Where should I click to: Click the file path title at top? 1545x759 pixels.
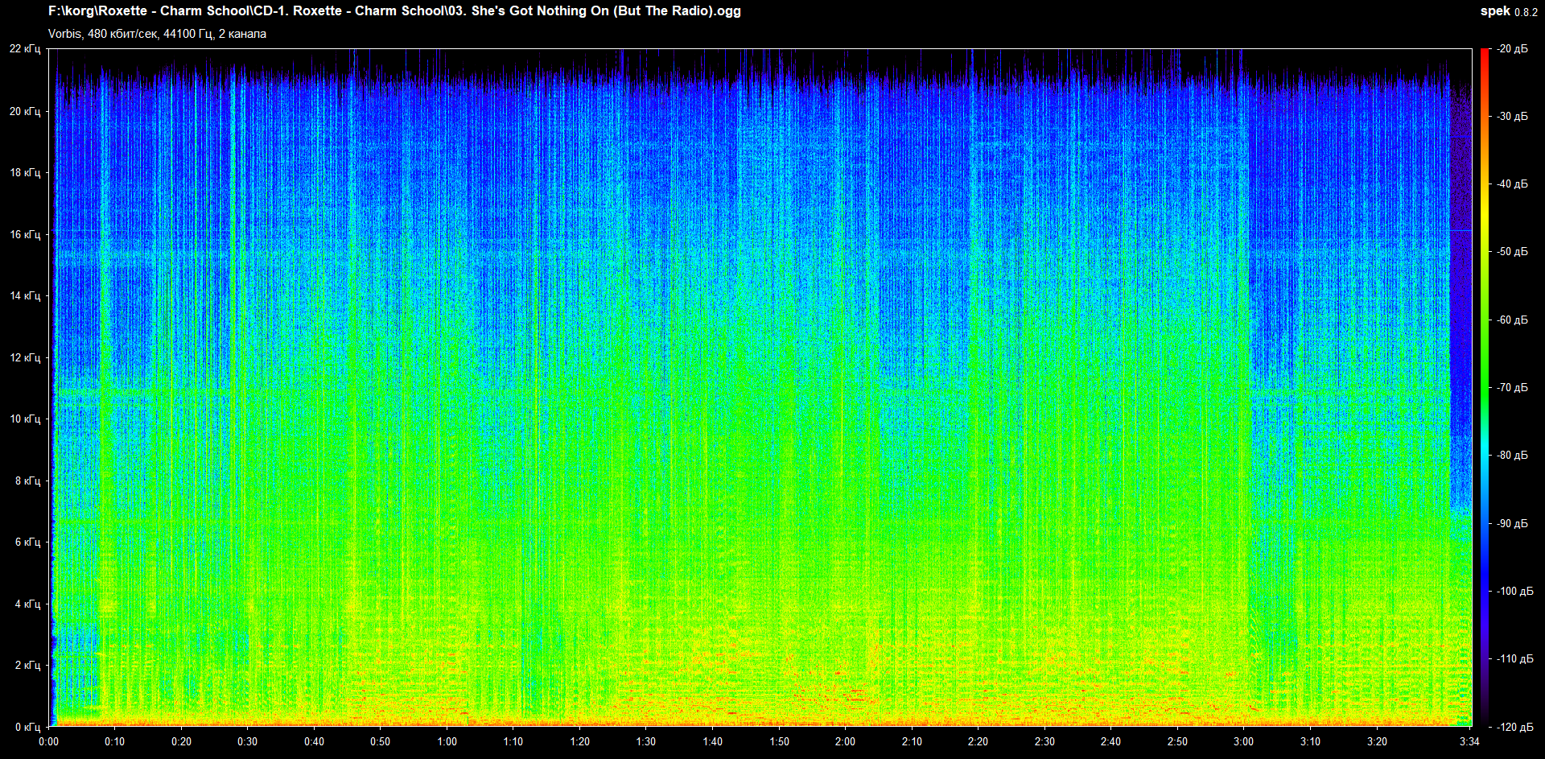[x=394, y=11]
